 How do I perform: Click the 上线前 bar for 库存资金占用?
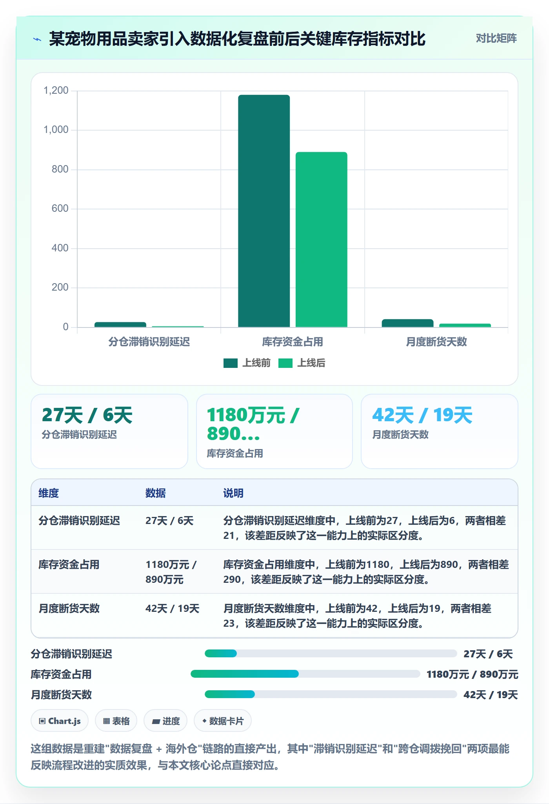point(264,211)
